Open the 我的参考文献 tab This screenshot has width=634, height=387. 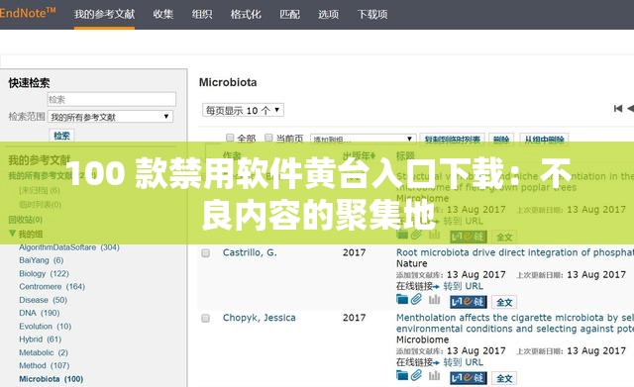point(104,14)
